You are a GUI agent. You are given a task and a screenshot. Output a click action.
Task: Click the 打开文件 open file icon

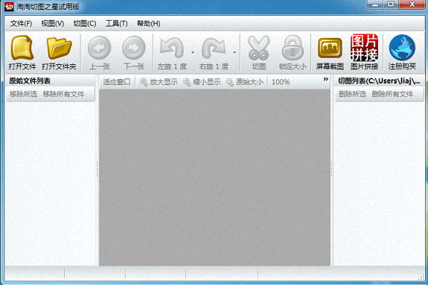pos(22,52)
